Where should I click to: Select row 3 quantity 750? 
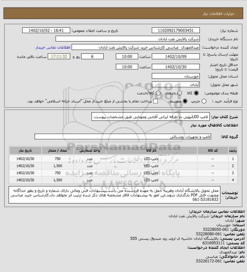click(x=58, y=173)
